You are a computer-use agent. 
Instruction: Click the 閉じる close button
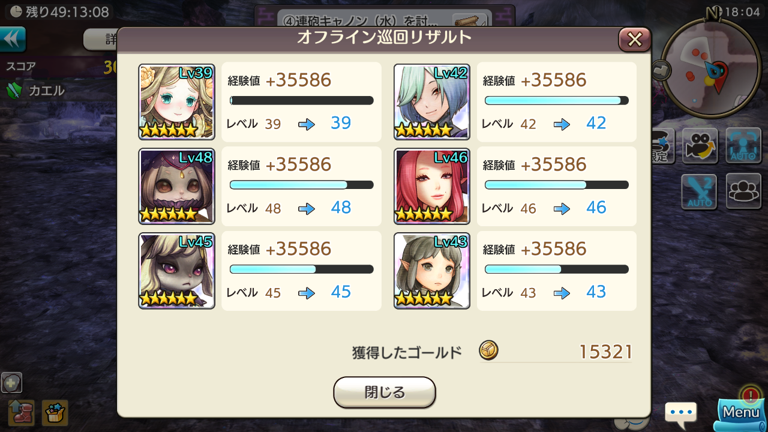[385, 392]
